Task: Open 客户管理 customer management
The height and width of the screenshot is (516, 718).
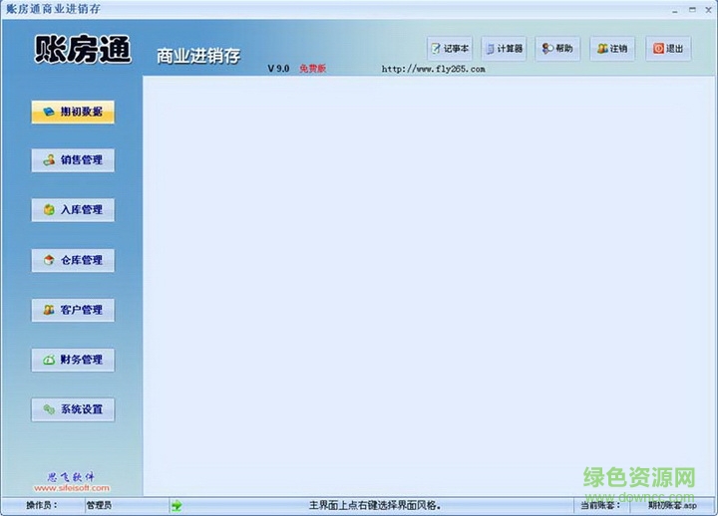Action: [x=73, y=310]
